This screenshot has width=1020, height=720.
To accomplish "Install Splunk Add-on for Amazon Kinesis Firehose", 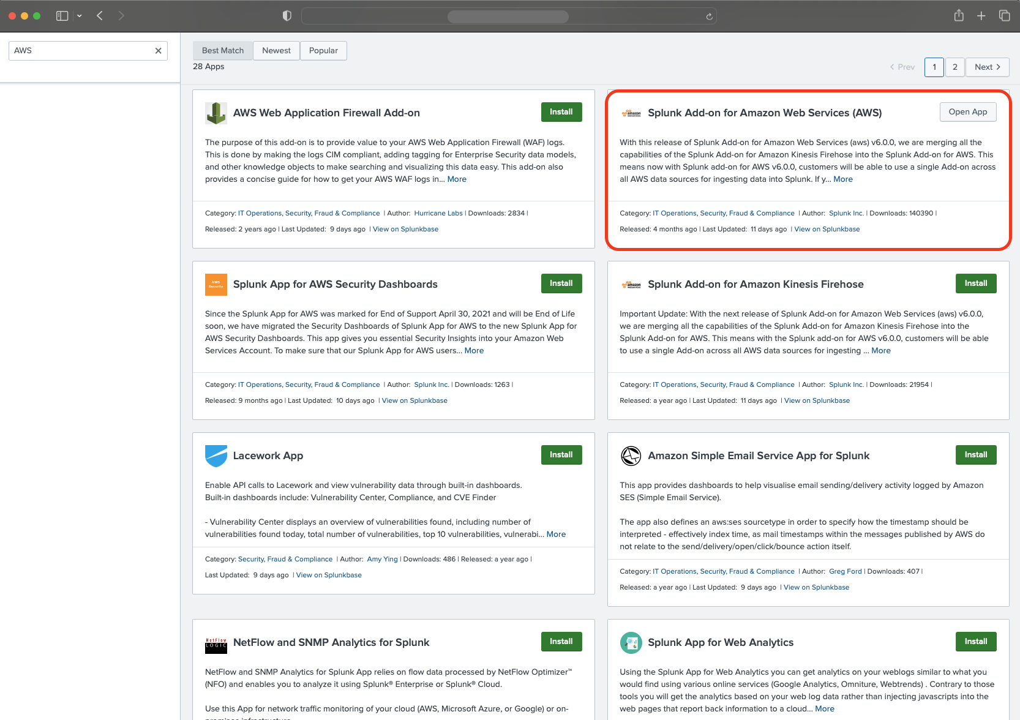I will [x=976, y=283].
